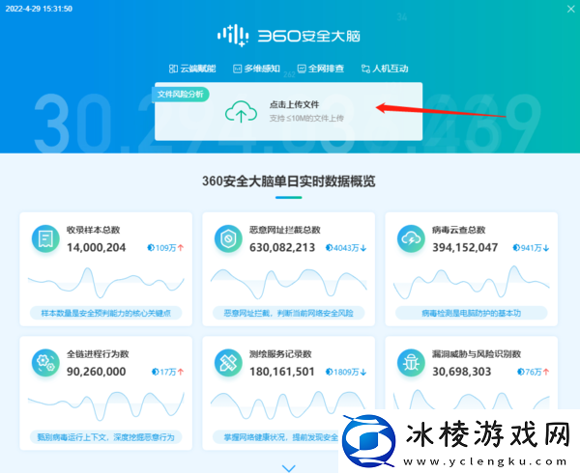Click the red up arrow beside 109万
The height and width of the screenshot is (473, 580).
[181, 248]
